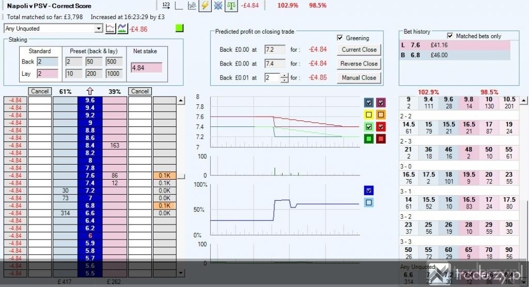Toggle the red chart series checkbox
Image resolution: width=529 pixels, height=287 pixels.
coord(381,127)
